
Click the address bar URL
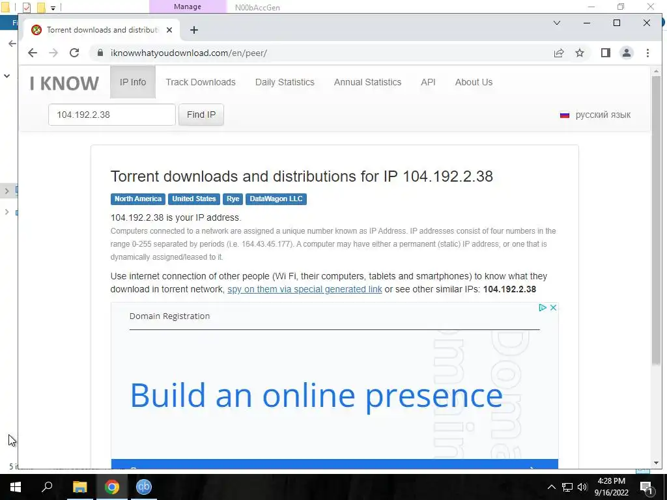(x=188, y=53)
